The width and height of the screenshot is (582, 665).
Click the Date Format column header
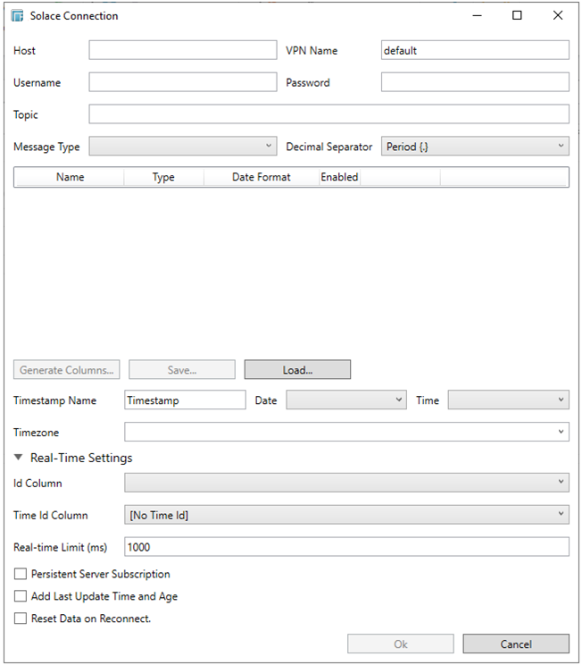click(261, 177)
